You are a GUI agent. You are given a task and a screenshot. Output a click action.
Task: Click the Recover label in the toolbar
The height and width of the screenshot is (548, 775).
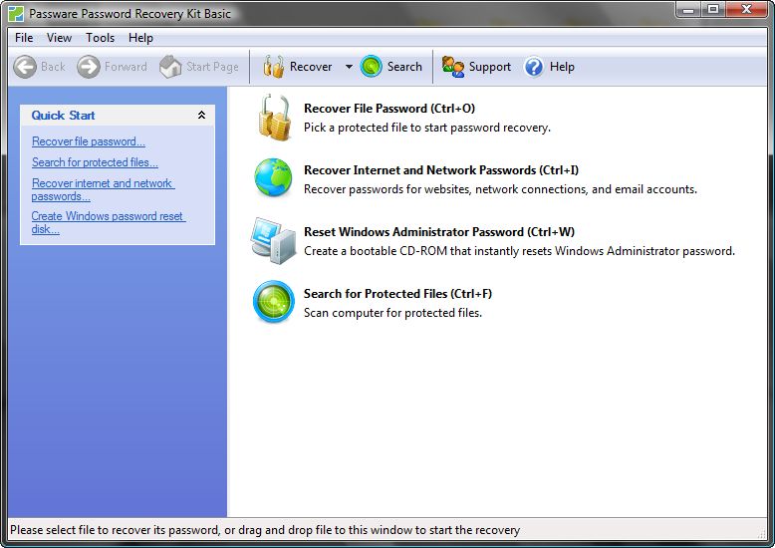(x=311, y=67)
